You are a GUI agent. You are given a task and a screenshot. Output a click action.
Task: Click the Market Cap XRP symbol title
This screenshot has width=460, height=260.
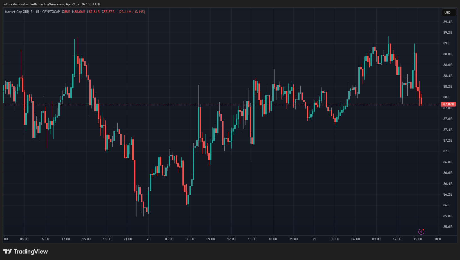point(17,12)
